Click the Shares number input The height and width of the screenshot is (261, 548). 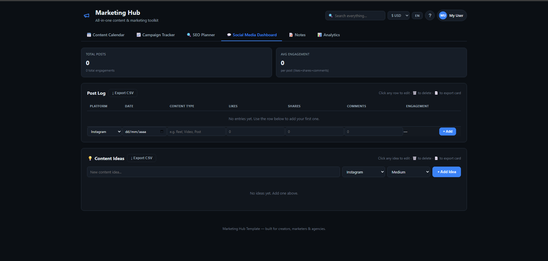[x=315, y=131]
